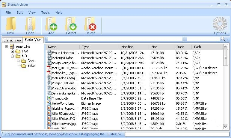Open the Edit menu
Screen dimensions: 231x138
(x=20, y=13)
